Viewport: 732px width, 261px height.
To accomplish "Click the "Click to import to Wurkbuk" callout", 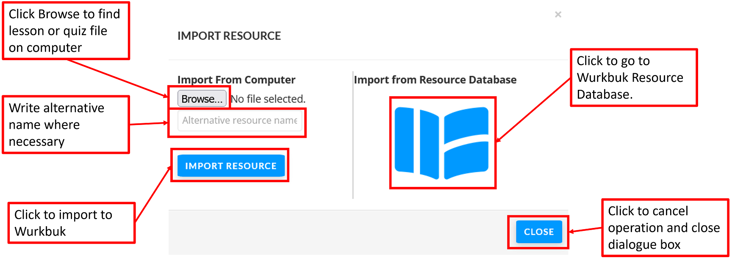I will pos(71,223).
